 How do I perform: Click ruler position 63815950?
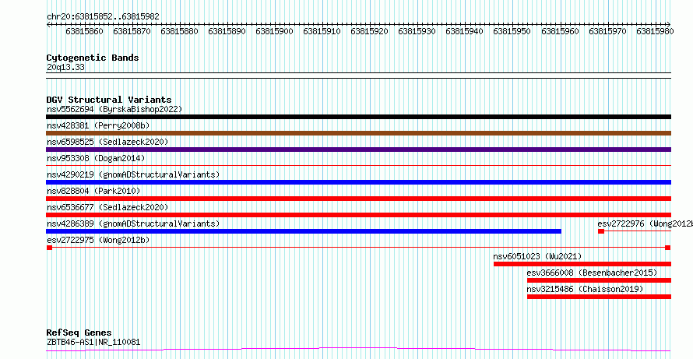(512, 31)
